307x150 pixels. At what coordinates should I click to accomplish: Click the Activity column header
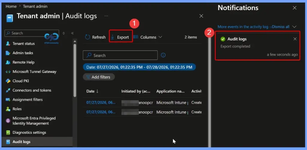click(196, 91)
